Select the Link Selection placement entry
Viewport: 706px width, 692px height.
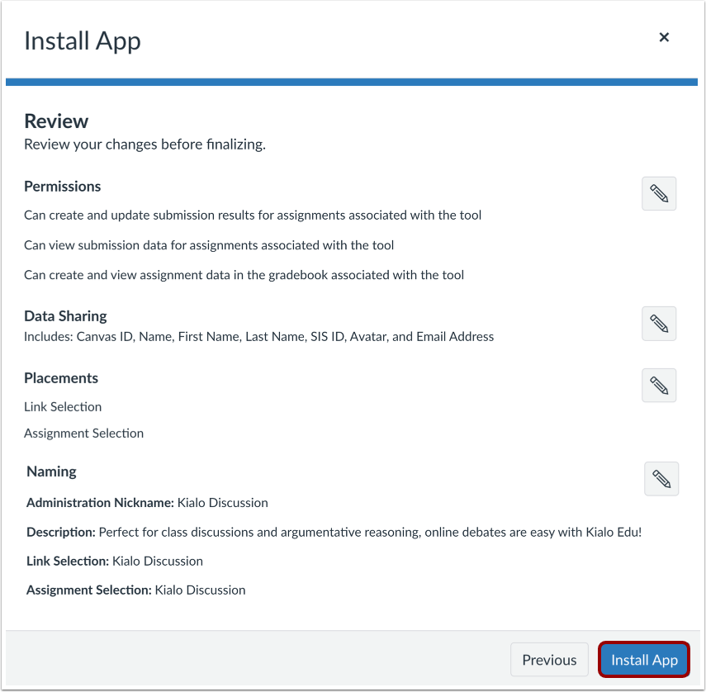click(63, 406)
